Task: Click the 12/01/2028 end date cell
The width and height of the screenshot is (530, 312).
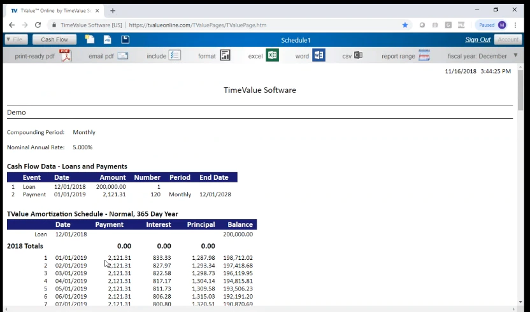Action: 215,194
